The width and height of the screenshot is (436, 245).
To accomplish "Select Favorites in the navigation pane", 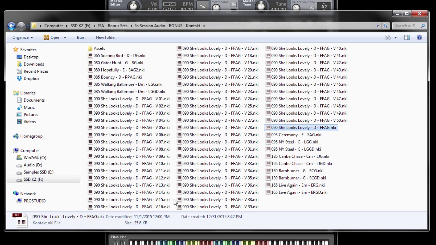I will [x=28, y=50].
